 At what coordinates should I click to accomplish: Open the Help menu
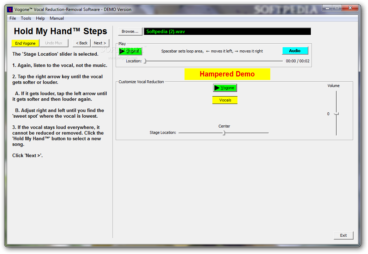[x=40, y=18]
